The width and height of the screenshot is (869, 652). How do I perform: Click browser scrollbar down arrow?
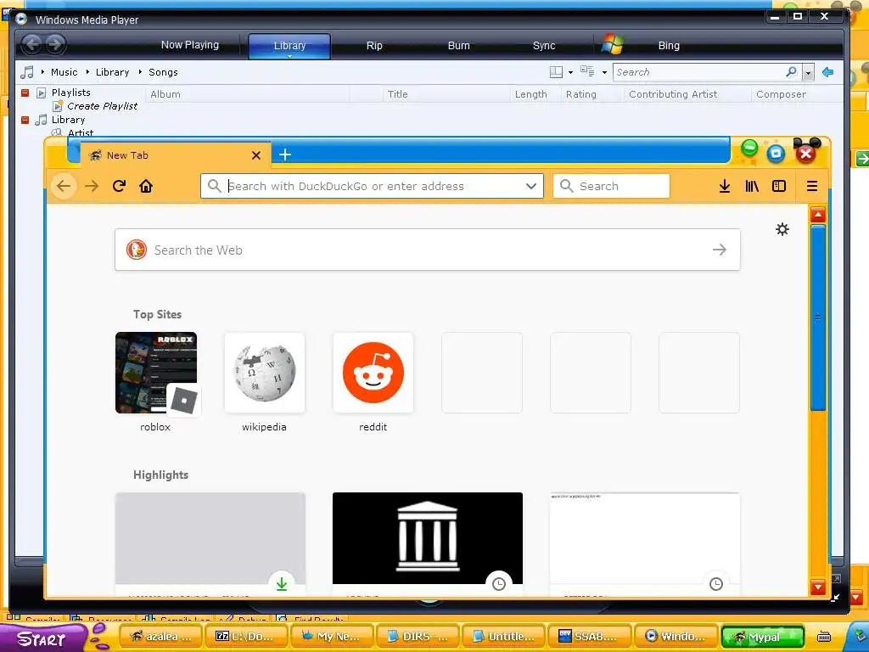tap(818, 587)
